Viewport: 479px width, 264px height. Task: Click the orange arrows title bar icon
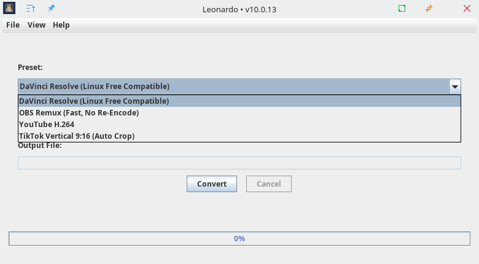click(429, 9)
